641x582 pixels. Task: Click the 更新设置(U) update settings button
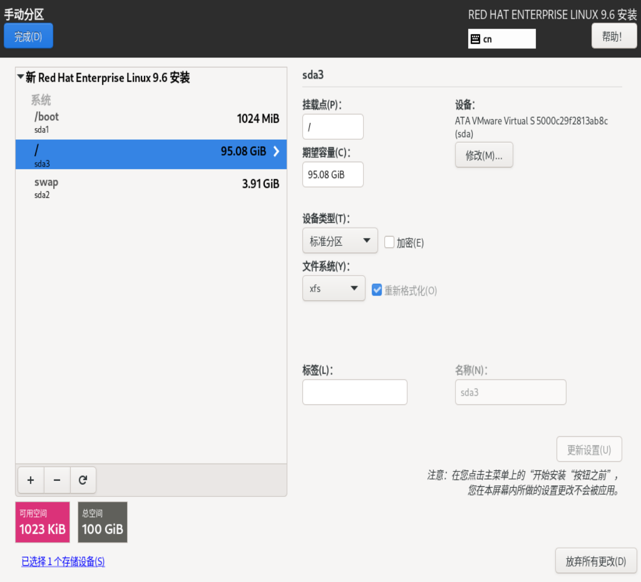589,450
